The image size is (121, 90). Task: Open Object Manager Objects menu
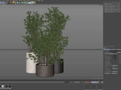click(x=113, y=2)
